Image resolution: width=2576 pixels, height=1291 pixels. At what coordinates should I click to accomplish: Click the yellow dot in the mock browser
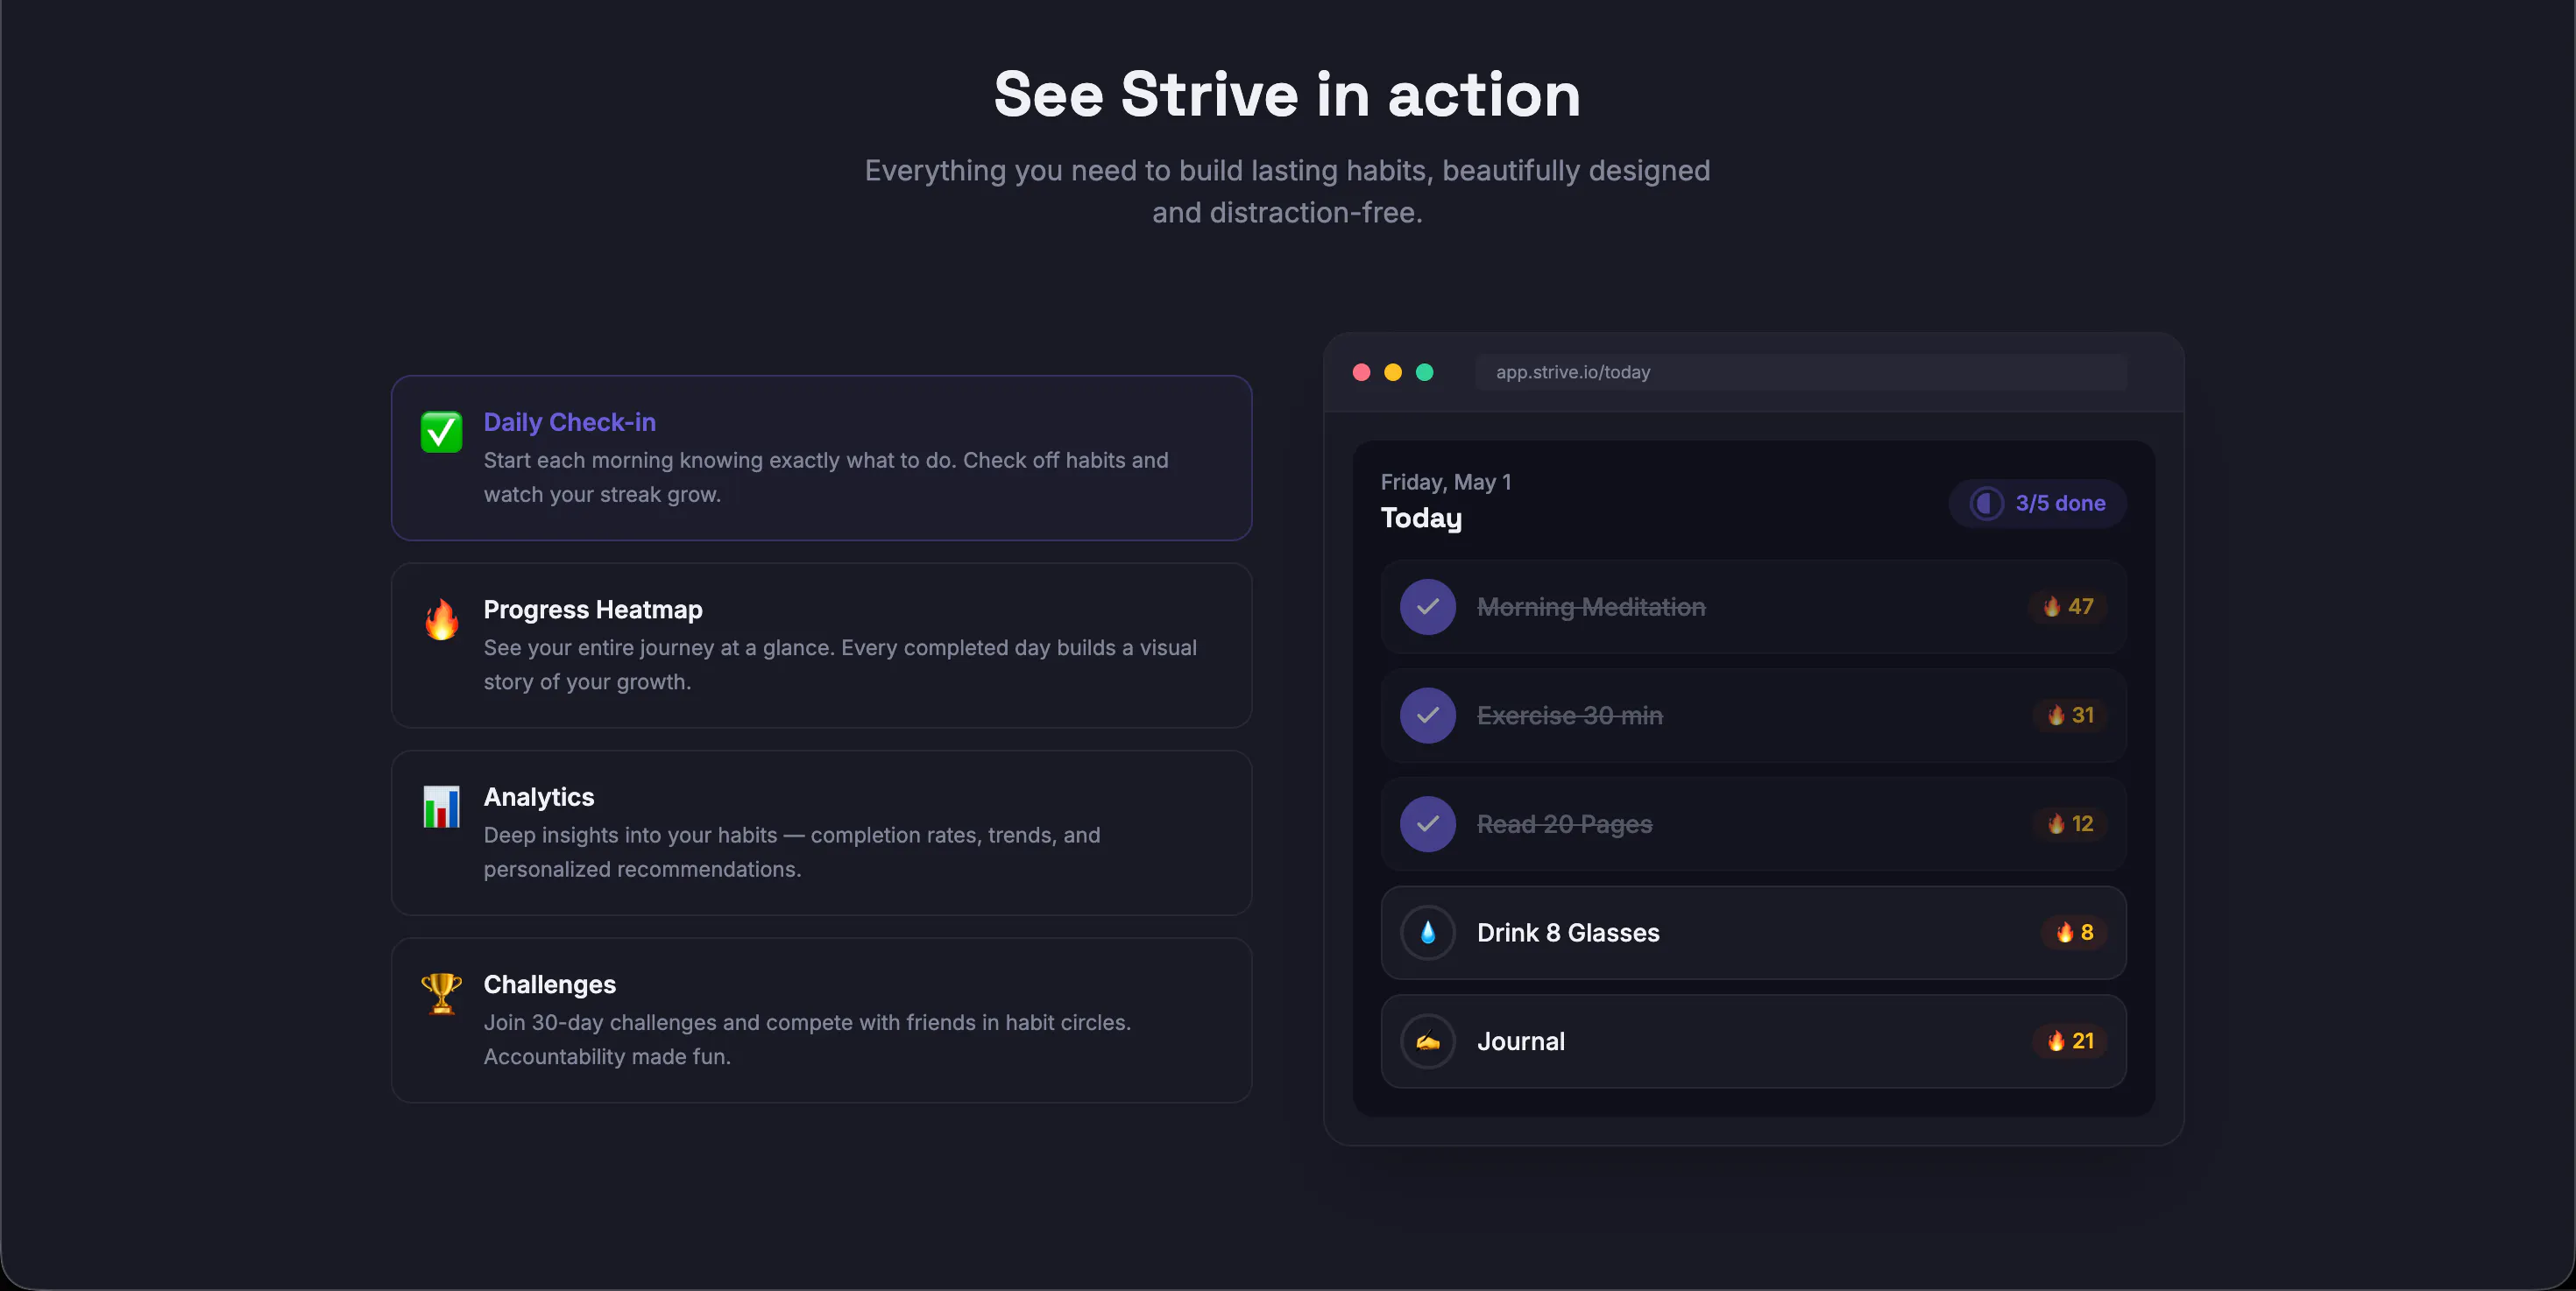tap(1393, 371)
